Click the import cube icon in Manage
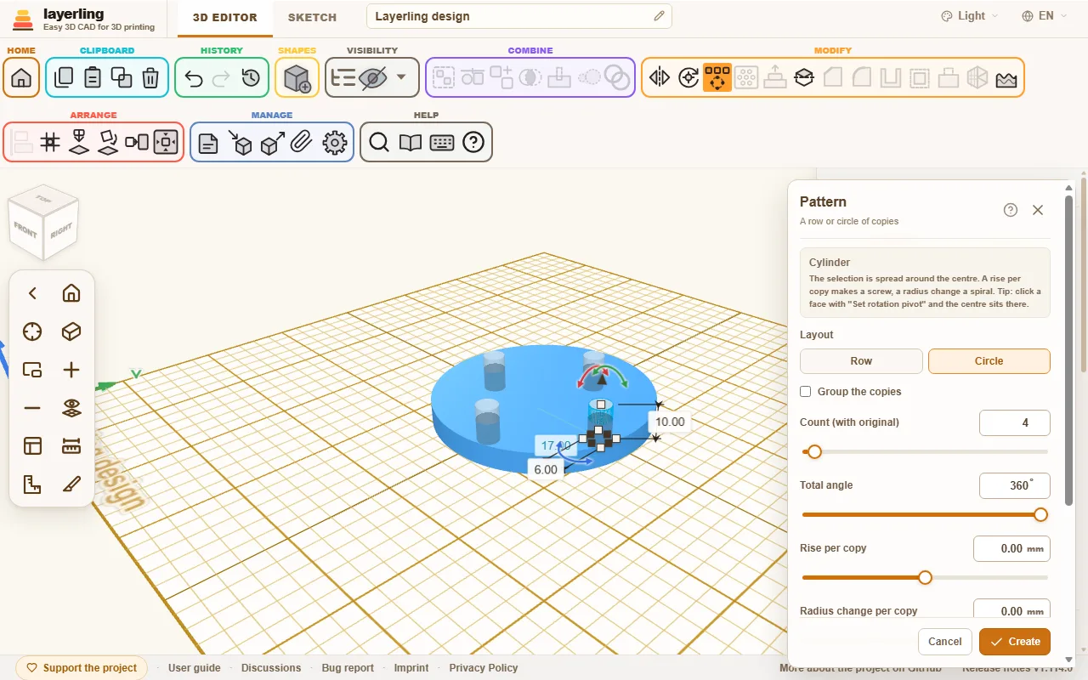The width and height of the screenshot is (1088, 680). [241, 143]
